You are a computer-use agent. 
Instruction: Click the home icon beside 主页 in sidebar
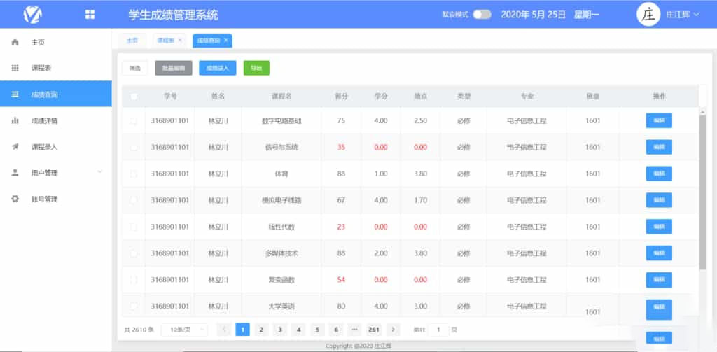15,42
